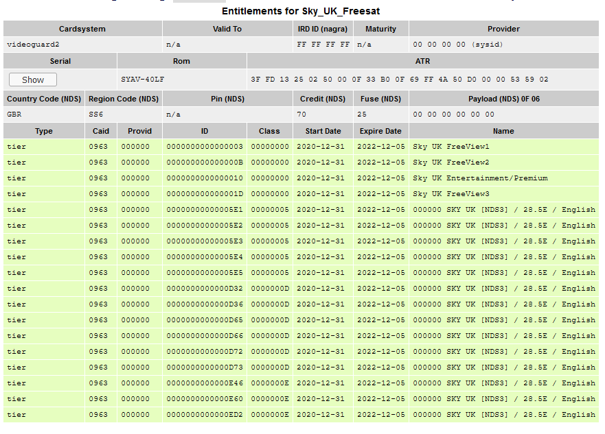Viewport: 605px width, 434px height.
Task: Select the videoguard2 cardsystem value
Action: (33, 45)
